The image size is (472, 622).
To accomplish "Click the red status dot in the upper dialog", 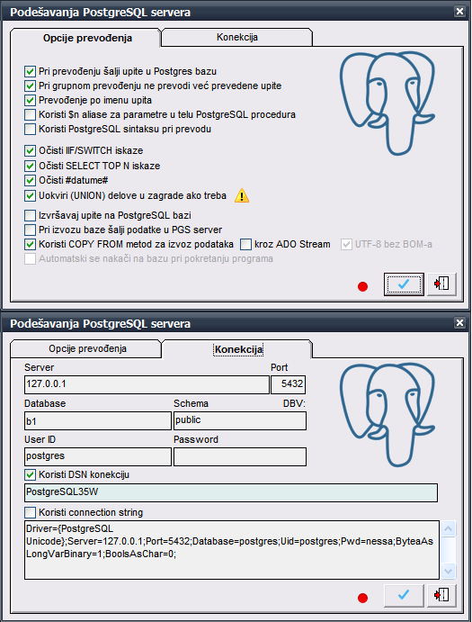I will pyautogui.click(x=362, y=286).
